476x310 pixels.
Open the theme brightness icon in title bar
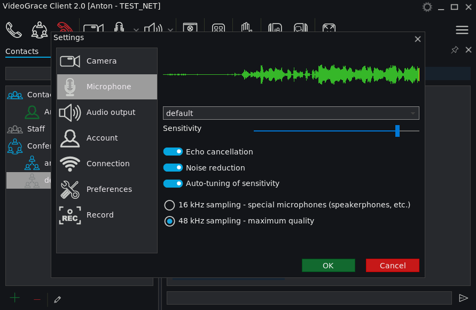tap(427, 7)
